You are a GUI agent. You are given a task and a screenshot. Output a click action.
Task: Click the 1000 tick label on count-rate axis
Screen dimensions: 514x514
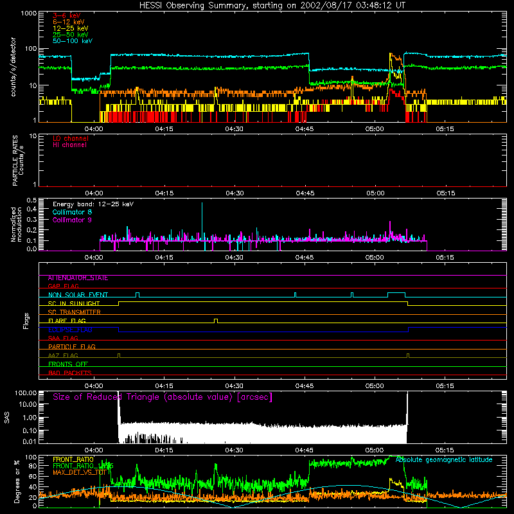click(x=29, y=13)
